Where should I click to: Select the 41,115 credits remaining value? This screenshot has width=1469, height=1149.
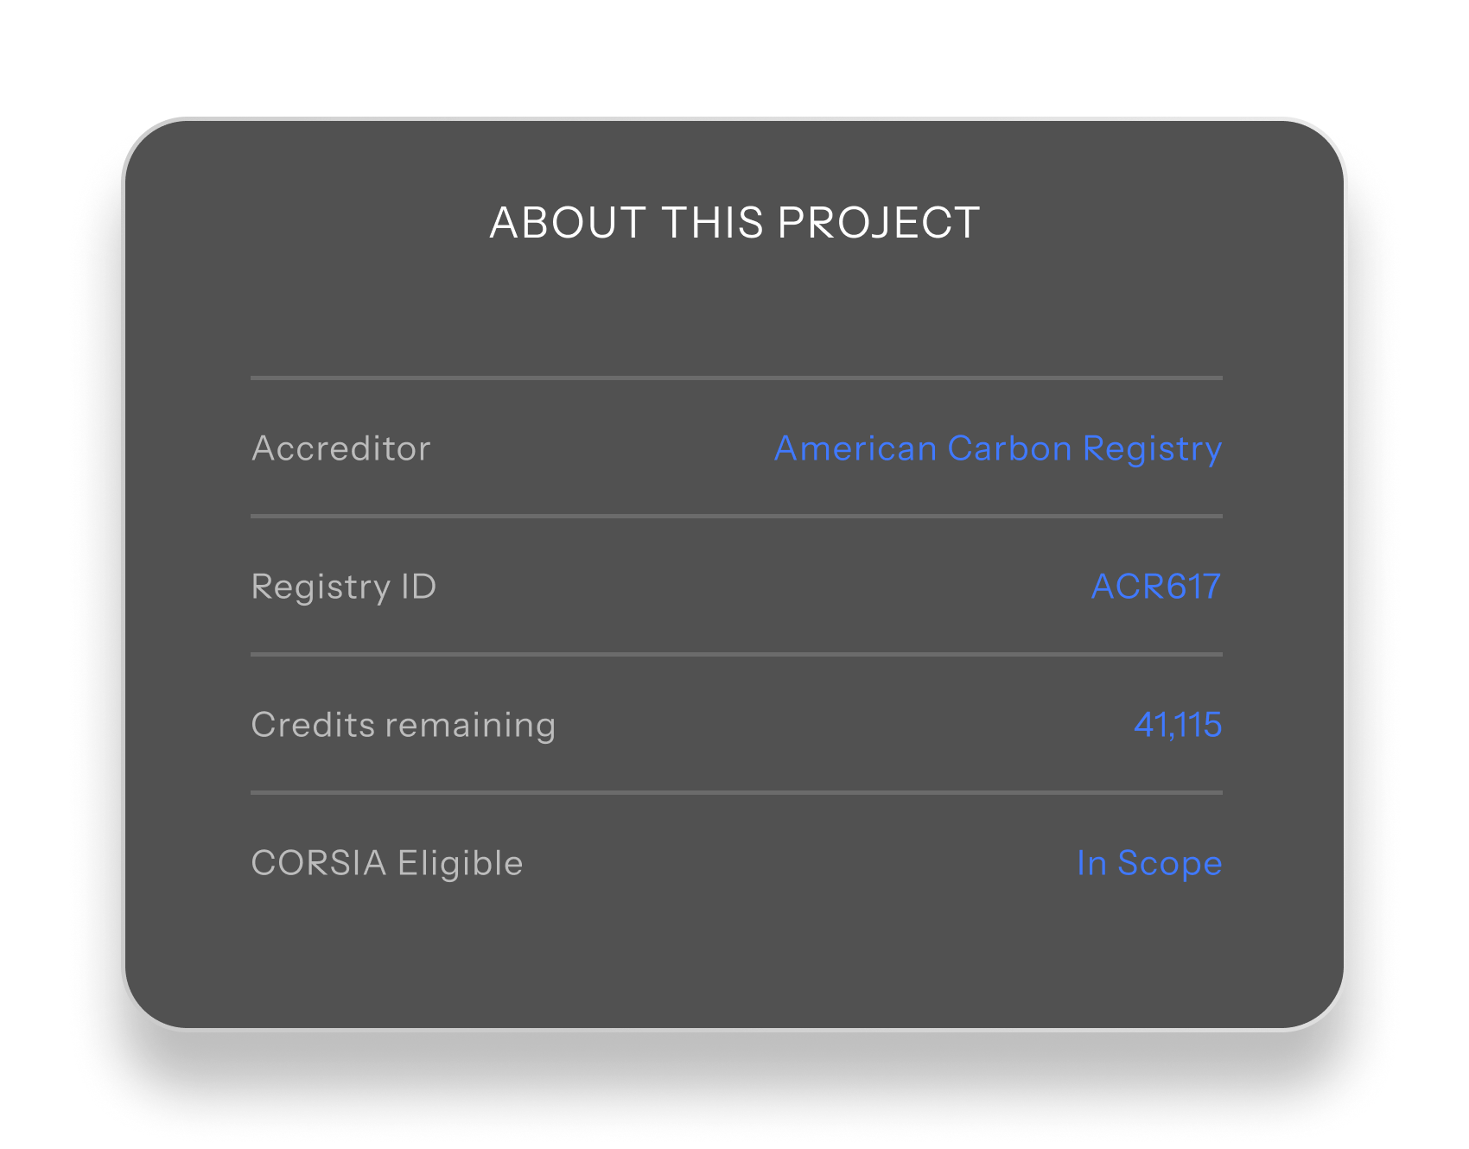tap(1178, 725)
